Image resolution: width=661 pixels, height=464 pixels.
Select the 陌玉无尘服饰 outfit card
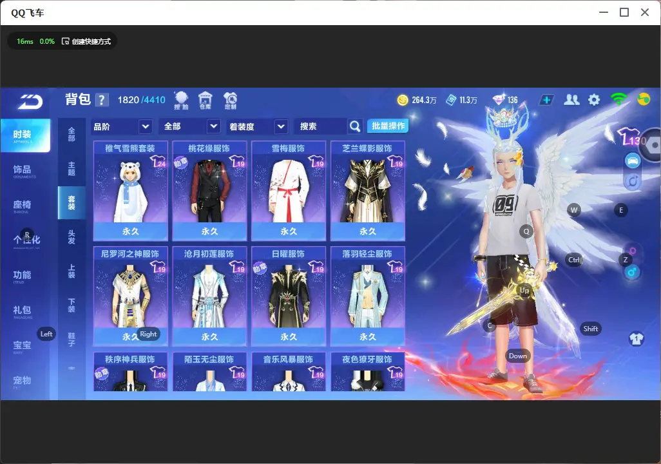(209, 372)
